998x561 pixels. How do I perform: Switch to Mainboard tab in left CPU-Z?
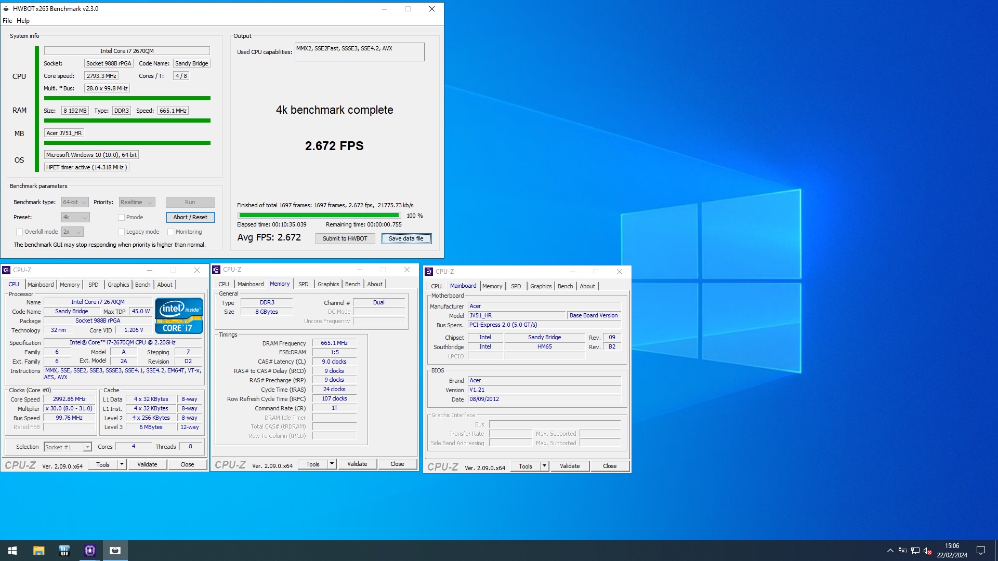(41, 285)
